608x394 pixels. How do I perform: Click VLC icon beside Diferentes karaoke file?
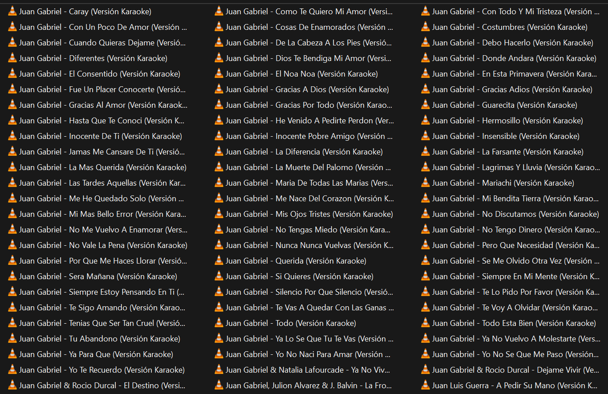click(12, 58)
